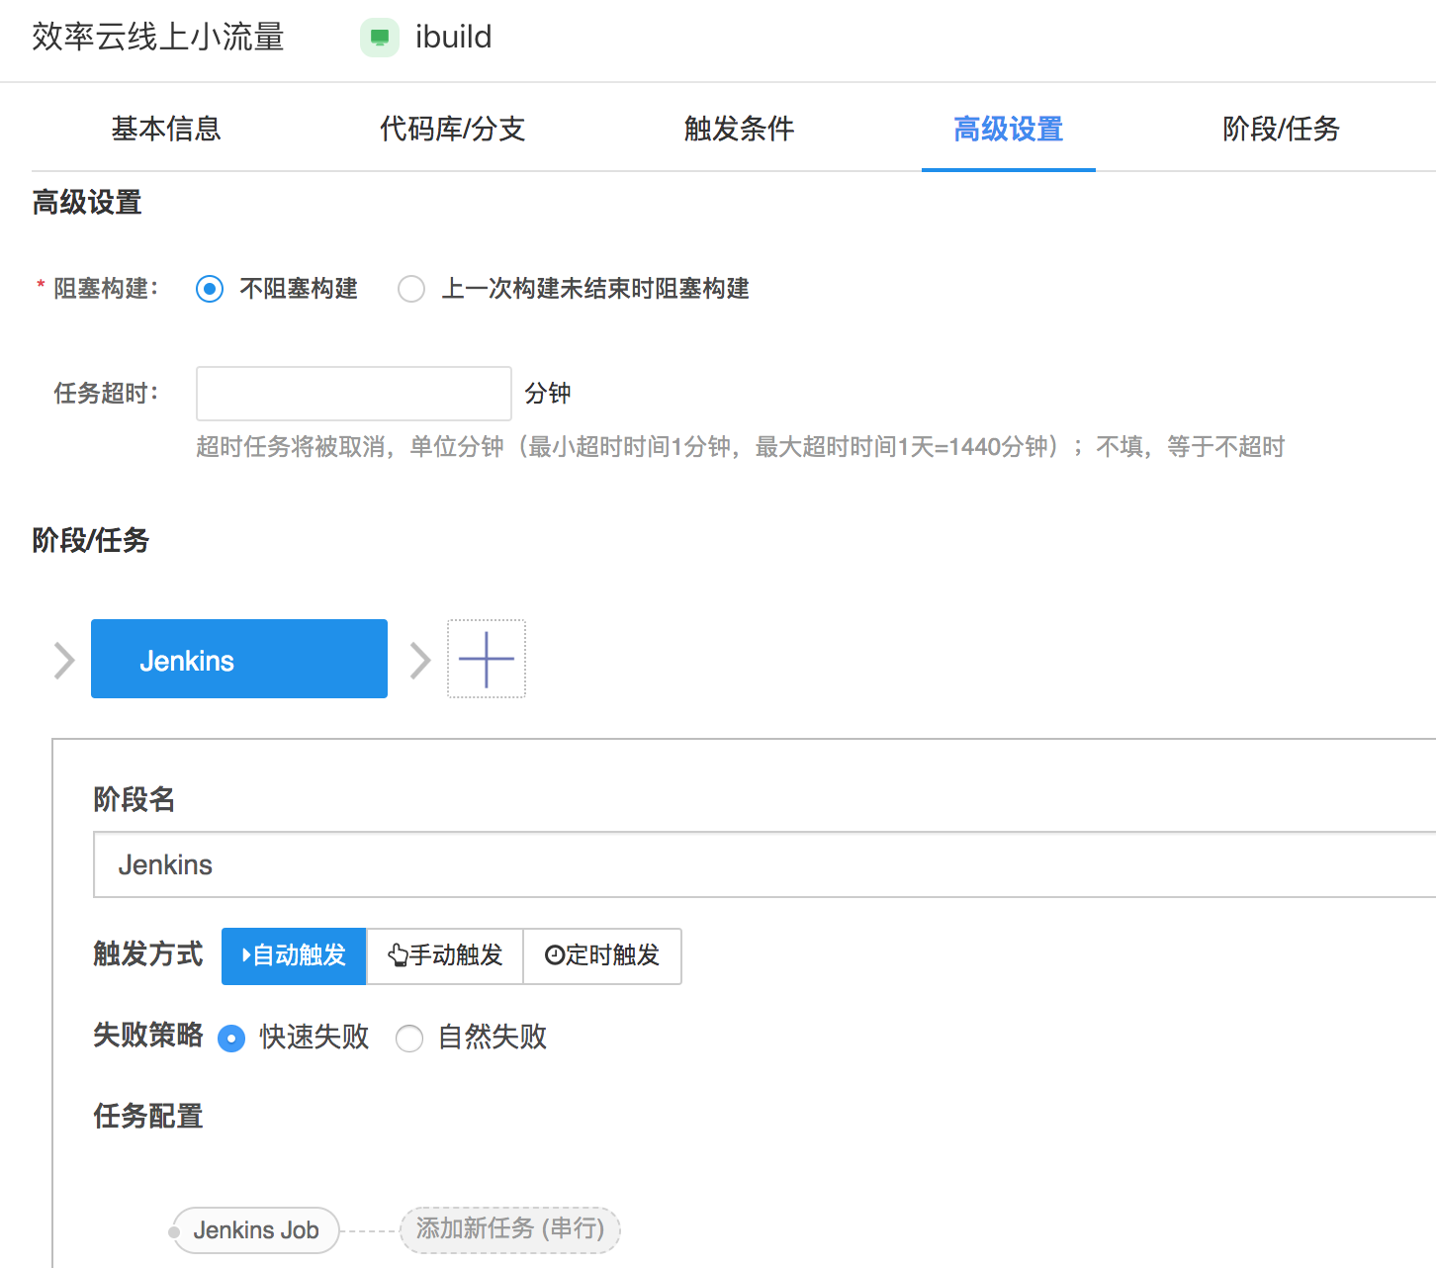
Task: Focus the 任务超时 minutes input field
Action: [354, 394]
